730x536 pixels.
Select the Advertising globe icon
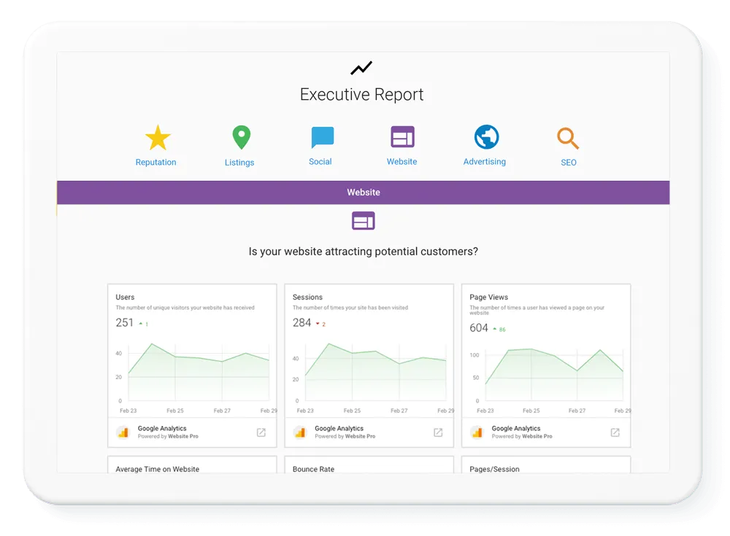click(485, 136)
